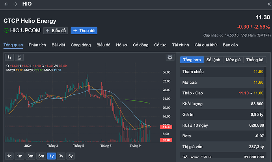Open the Hồ sơ tab
This screenshot has height=162, width=272.
121,45
